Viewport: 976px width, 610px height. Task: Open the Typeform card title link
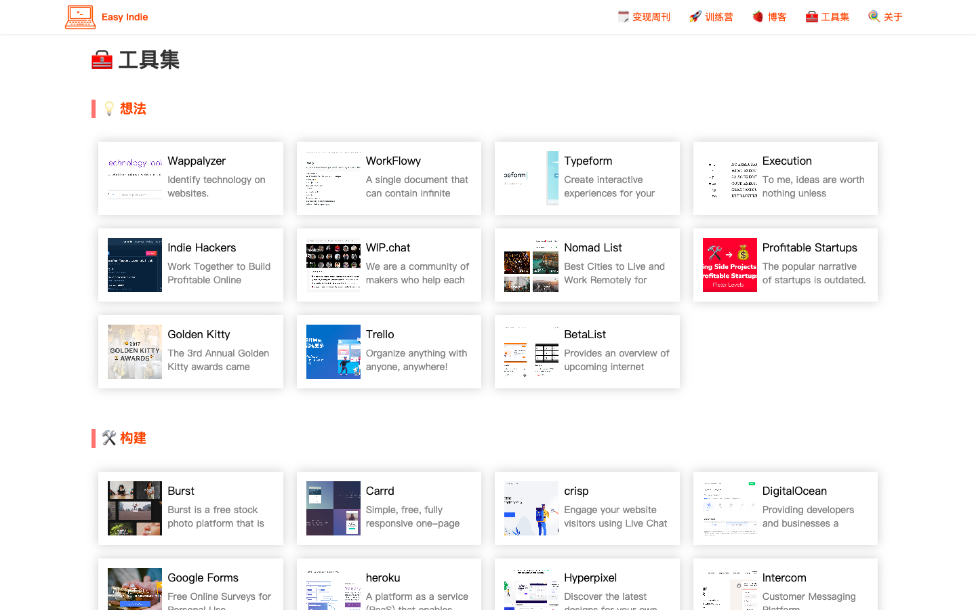tap(588, 161)
